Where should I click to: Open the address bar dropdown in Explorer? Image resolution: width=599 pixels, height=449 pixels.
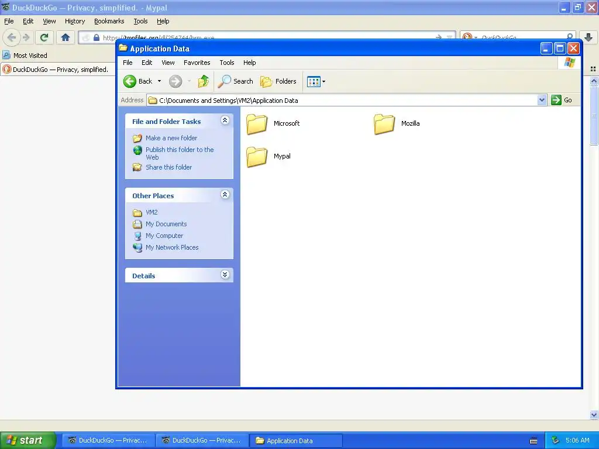click(x=542, y=101)
